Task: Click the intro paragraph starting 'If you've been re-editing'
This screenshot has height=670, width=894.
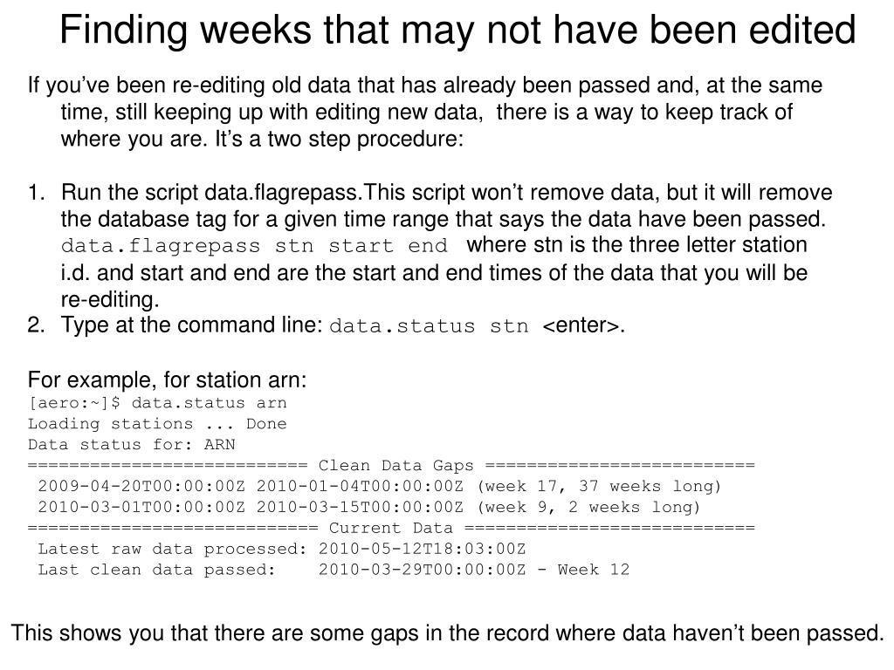Action: [425, 112]
